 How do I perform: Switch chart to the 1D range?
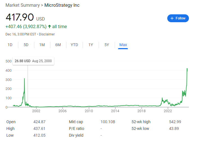click(10, 45)
